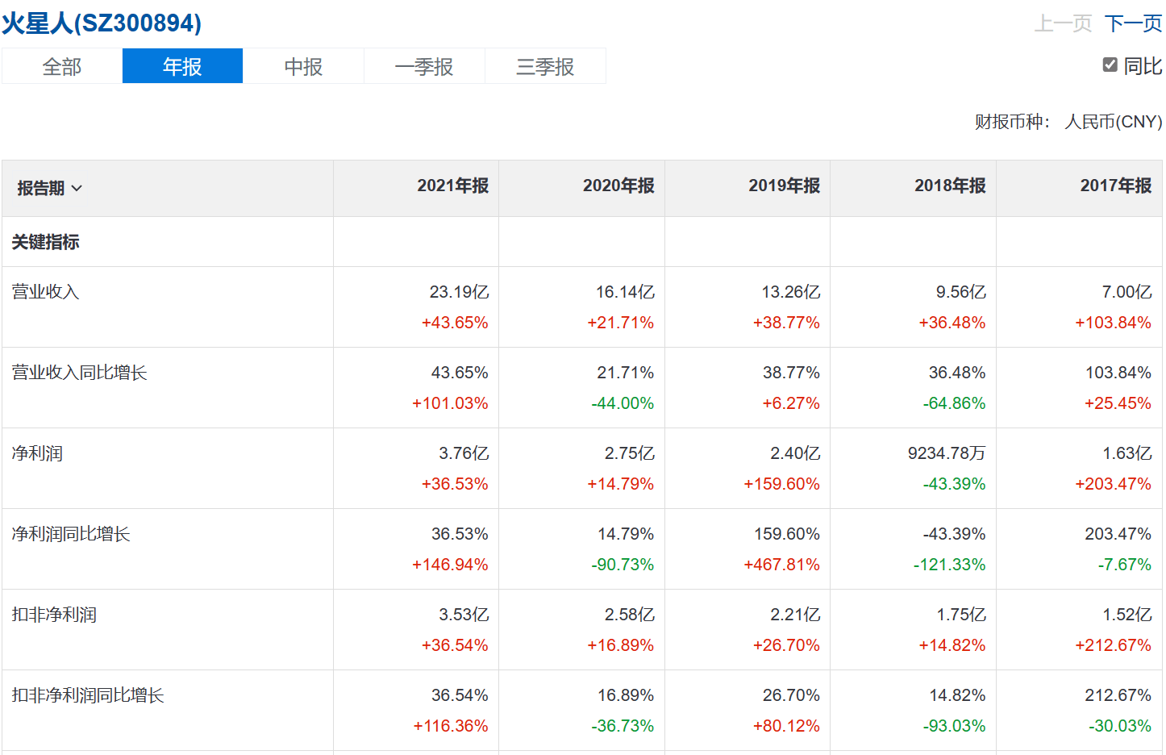
Task: Select the 年报 tab
Action: (x=182, y=66)
